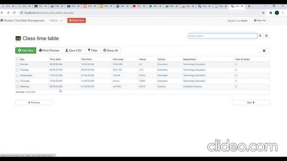Click the green Add New button
The image size is (287, 161).
pyautogui.click(x=26, y=51)
